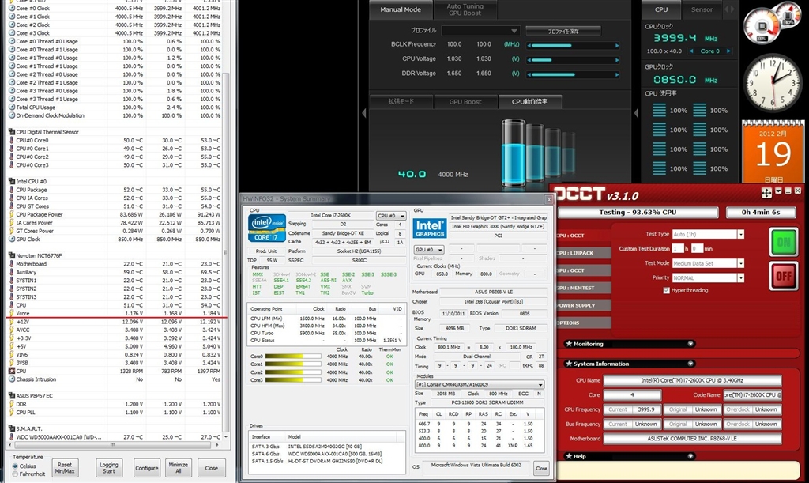Click the Close button in HWiNFO32 System Summary
This screenshot has height=483, width=809.
click(x=541, y=469)
